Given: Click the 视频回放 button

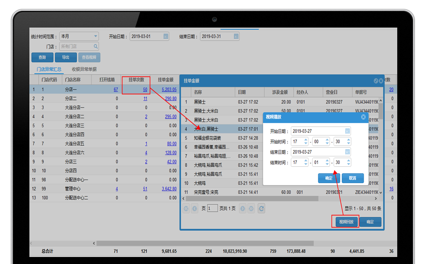Looking at the screenshot, I should tap(346, 222).
